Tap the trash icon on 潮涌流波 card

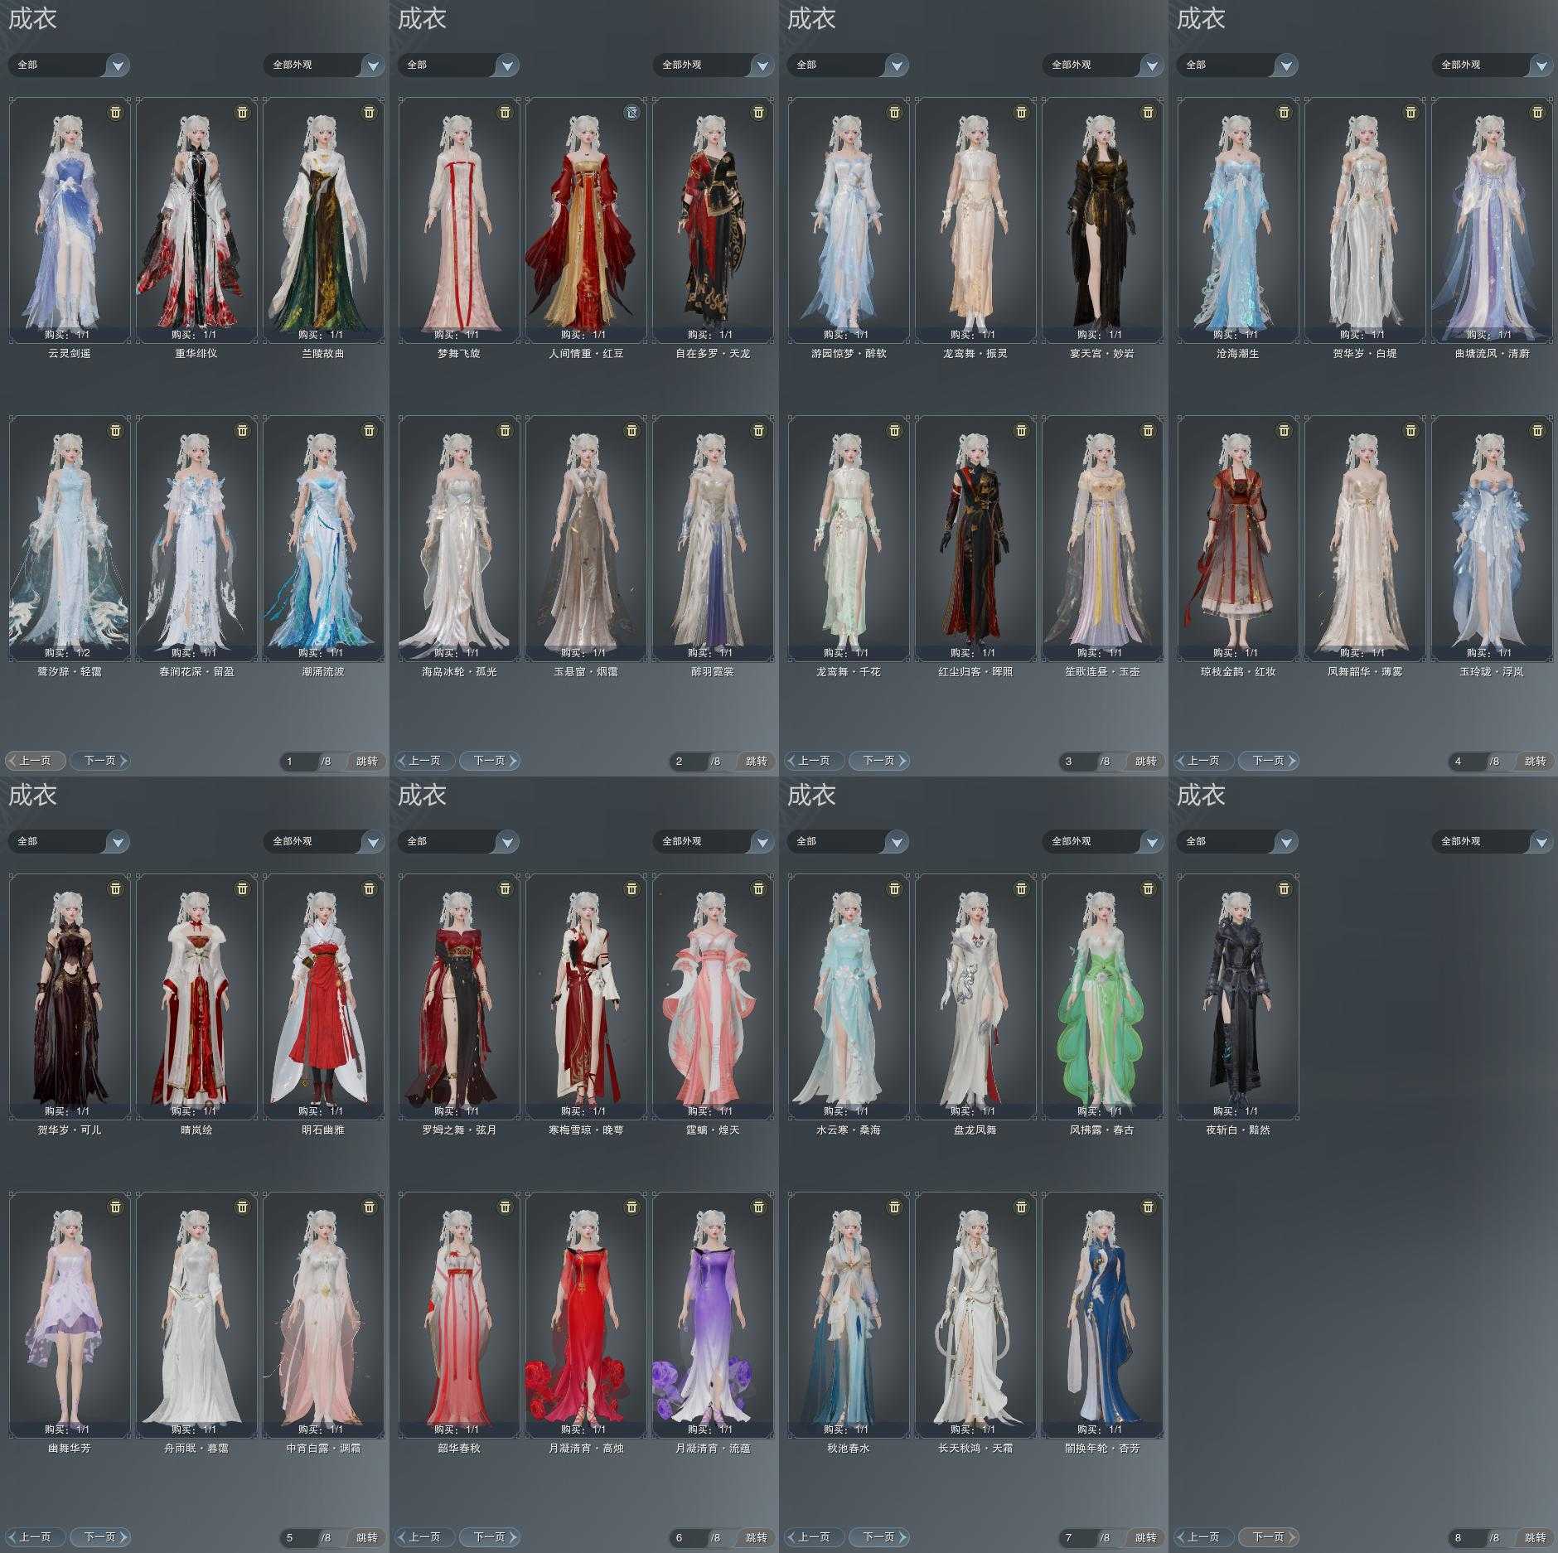369,430
